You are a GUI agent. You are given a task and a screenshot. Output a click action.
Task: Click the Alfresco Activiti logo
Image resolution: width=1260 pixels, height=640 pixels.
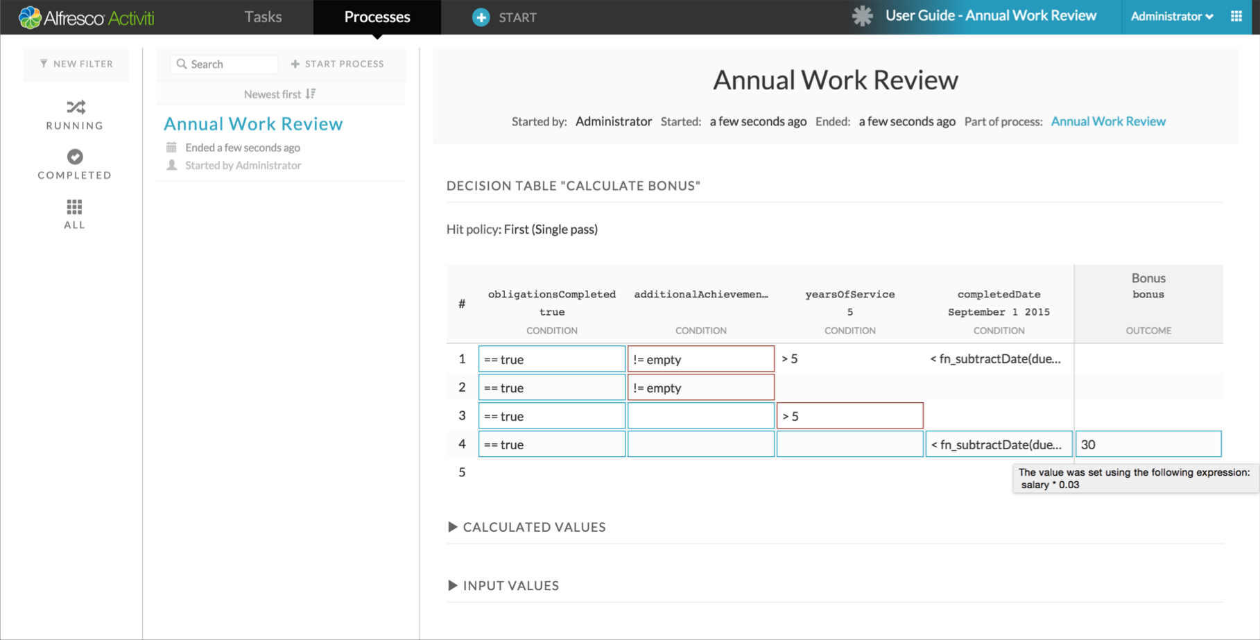coord(87,17)
